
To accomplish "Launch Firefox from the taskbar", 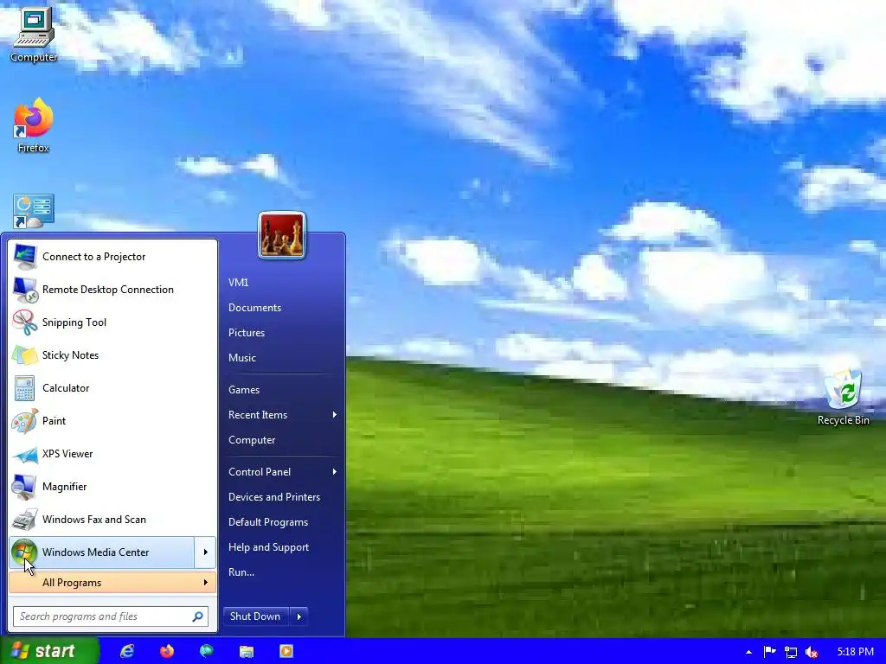I will click(167, 651).
